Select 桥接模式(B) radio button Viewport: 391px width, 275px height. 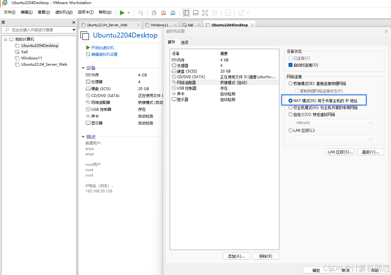(290, 84)
